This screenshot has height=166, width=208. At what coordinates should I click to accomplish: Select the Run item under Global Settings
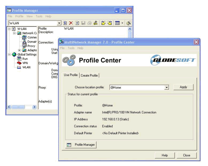coord(25,59)
